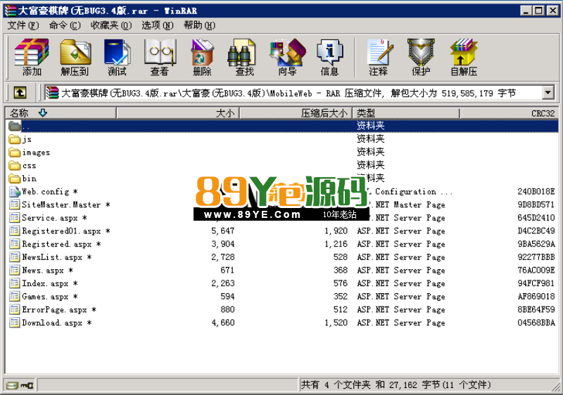
Task: Click the archive path address field
Action: point(293,93)
